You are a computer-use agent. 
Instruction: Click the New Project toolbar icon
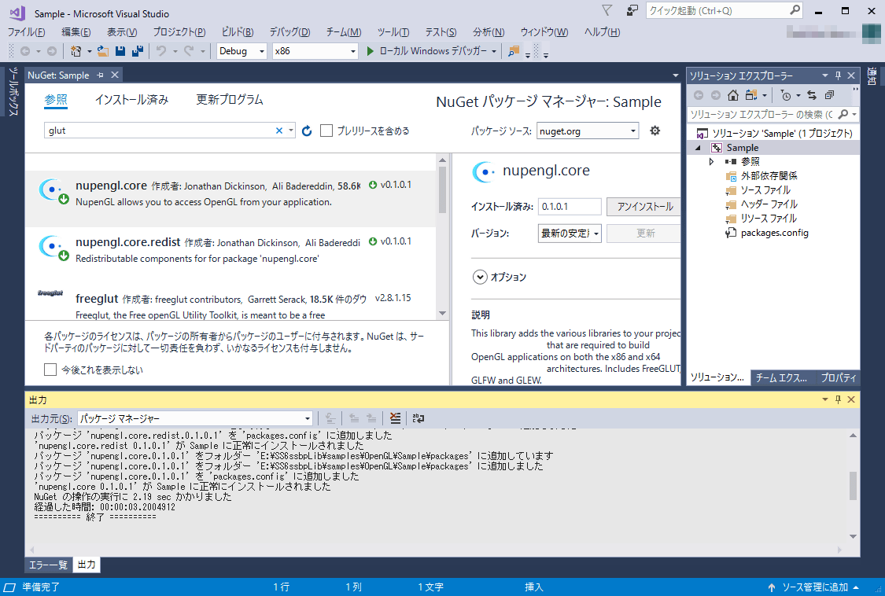[76, 51]
